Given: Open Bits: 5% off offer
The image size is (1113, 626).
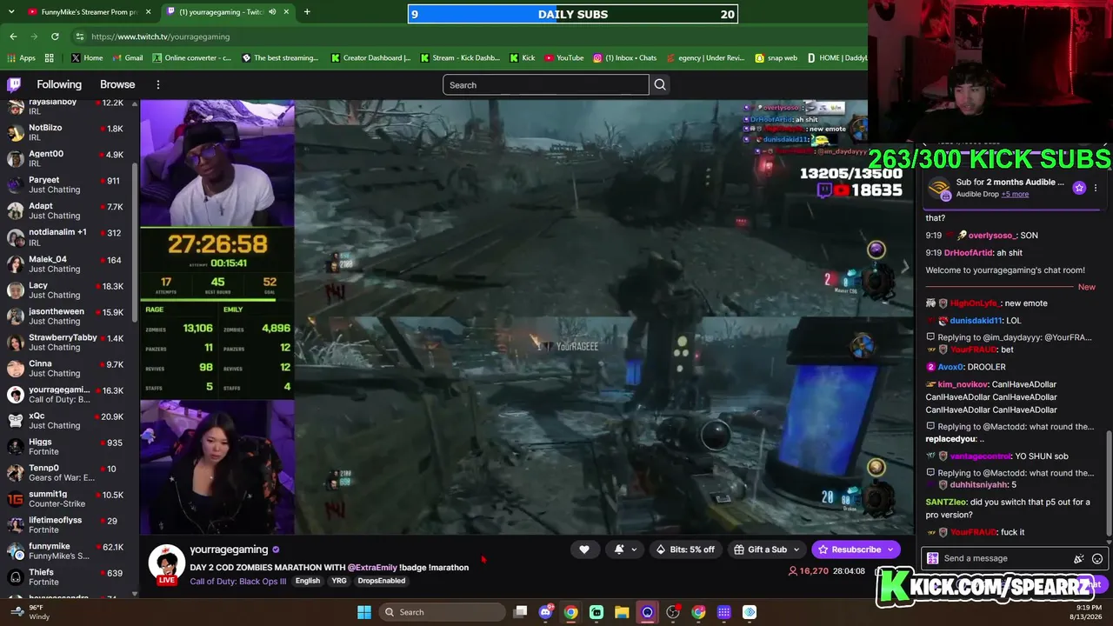Looking at the screenshot, I should pyautogui.click(x=685, y=549).
